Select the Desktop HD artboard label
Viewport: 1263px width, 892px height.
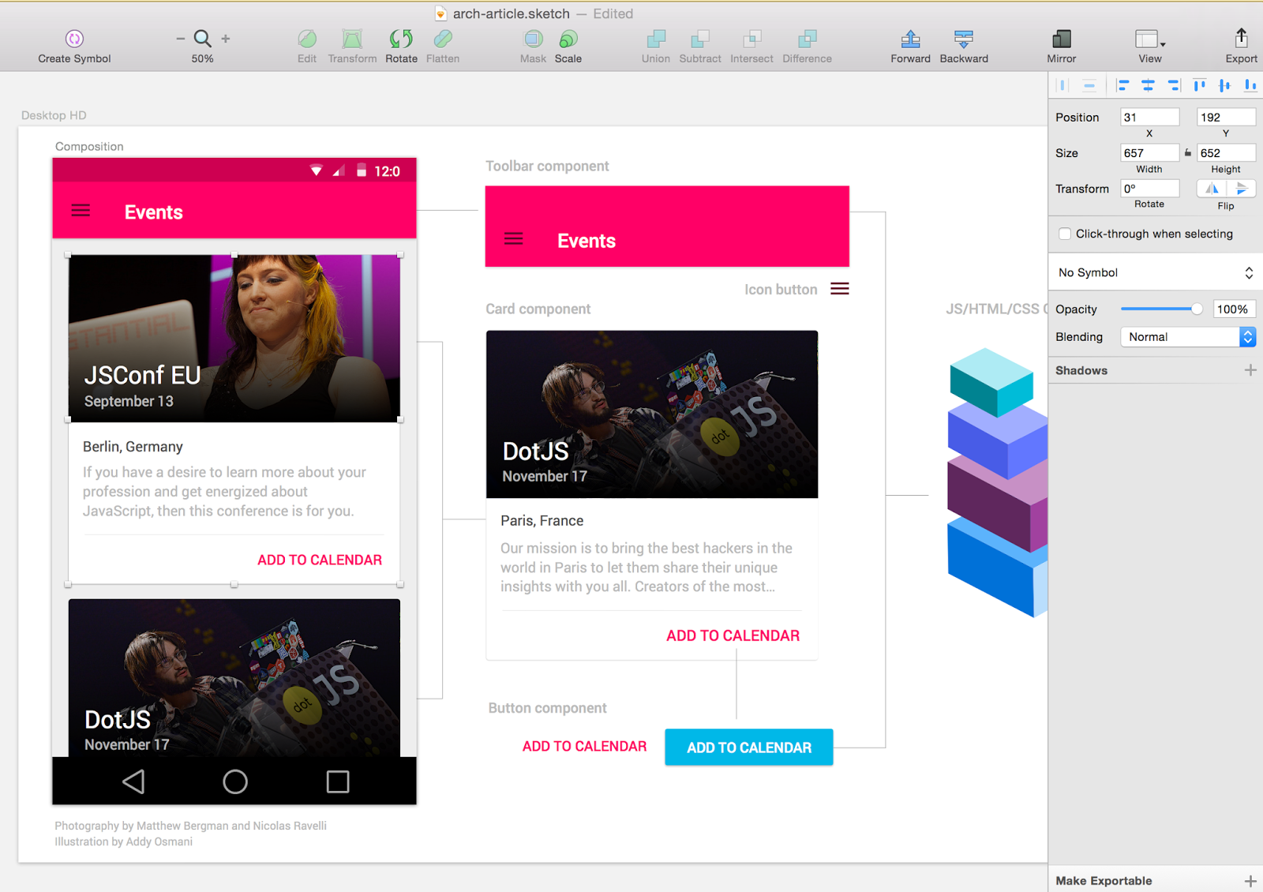click(x=54, y=115)
